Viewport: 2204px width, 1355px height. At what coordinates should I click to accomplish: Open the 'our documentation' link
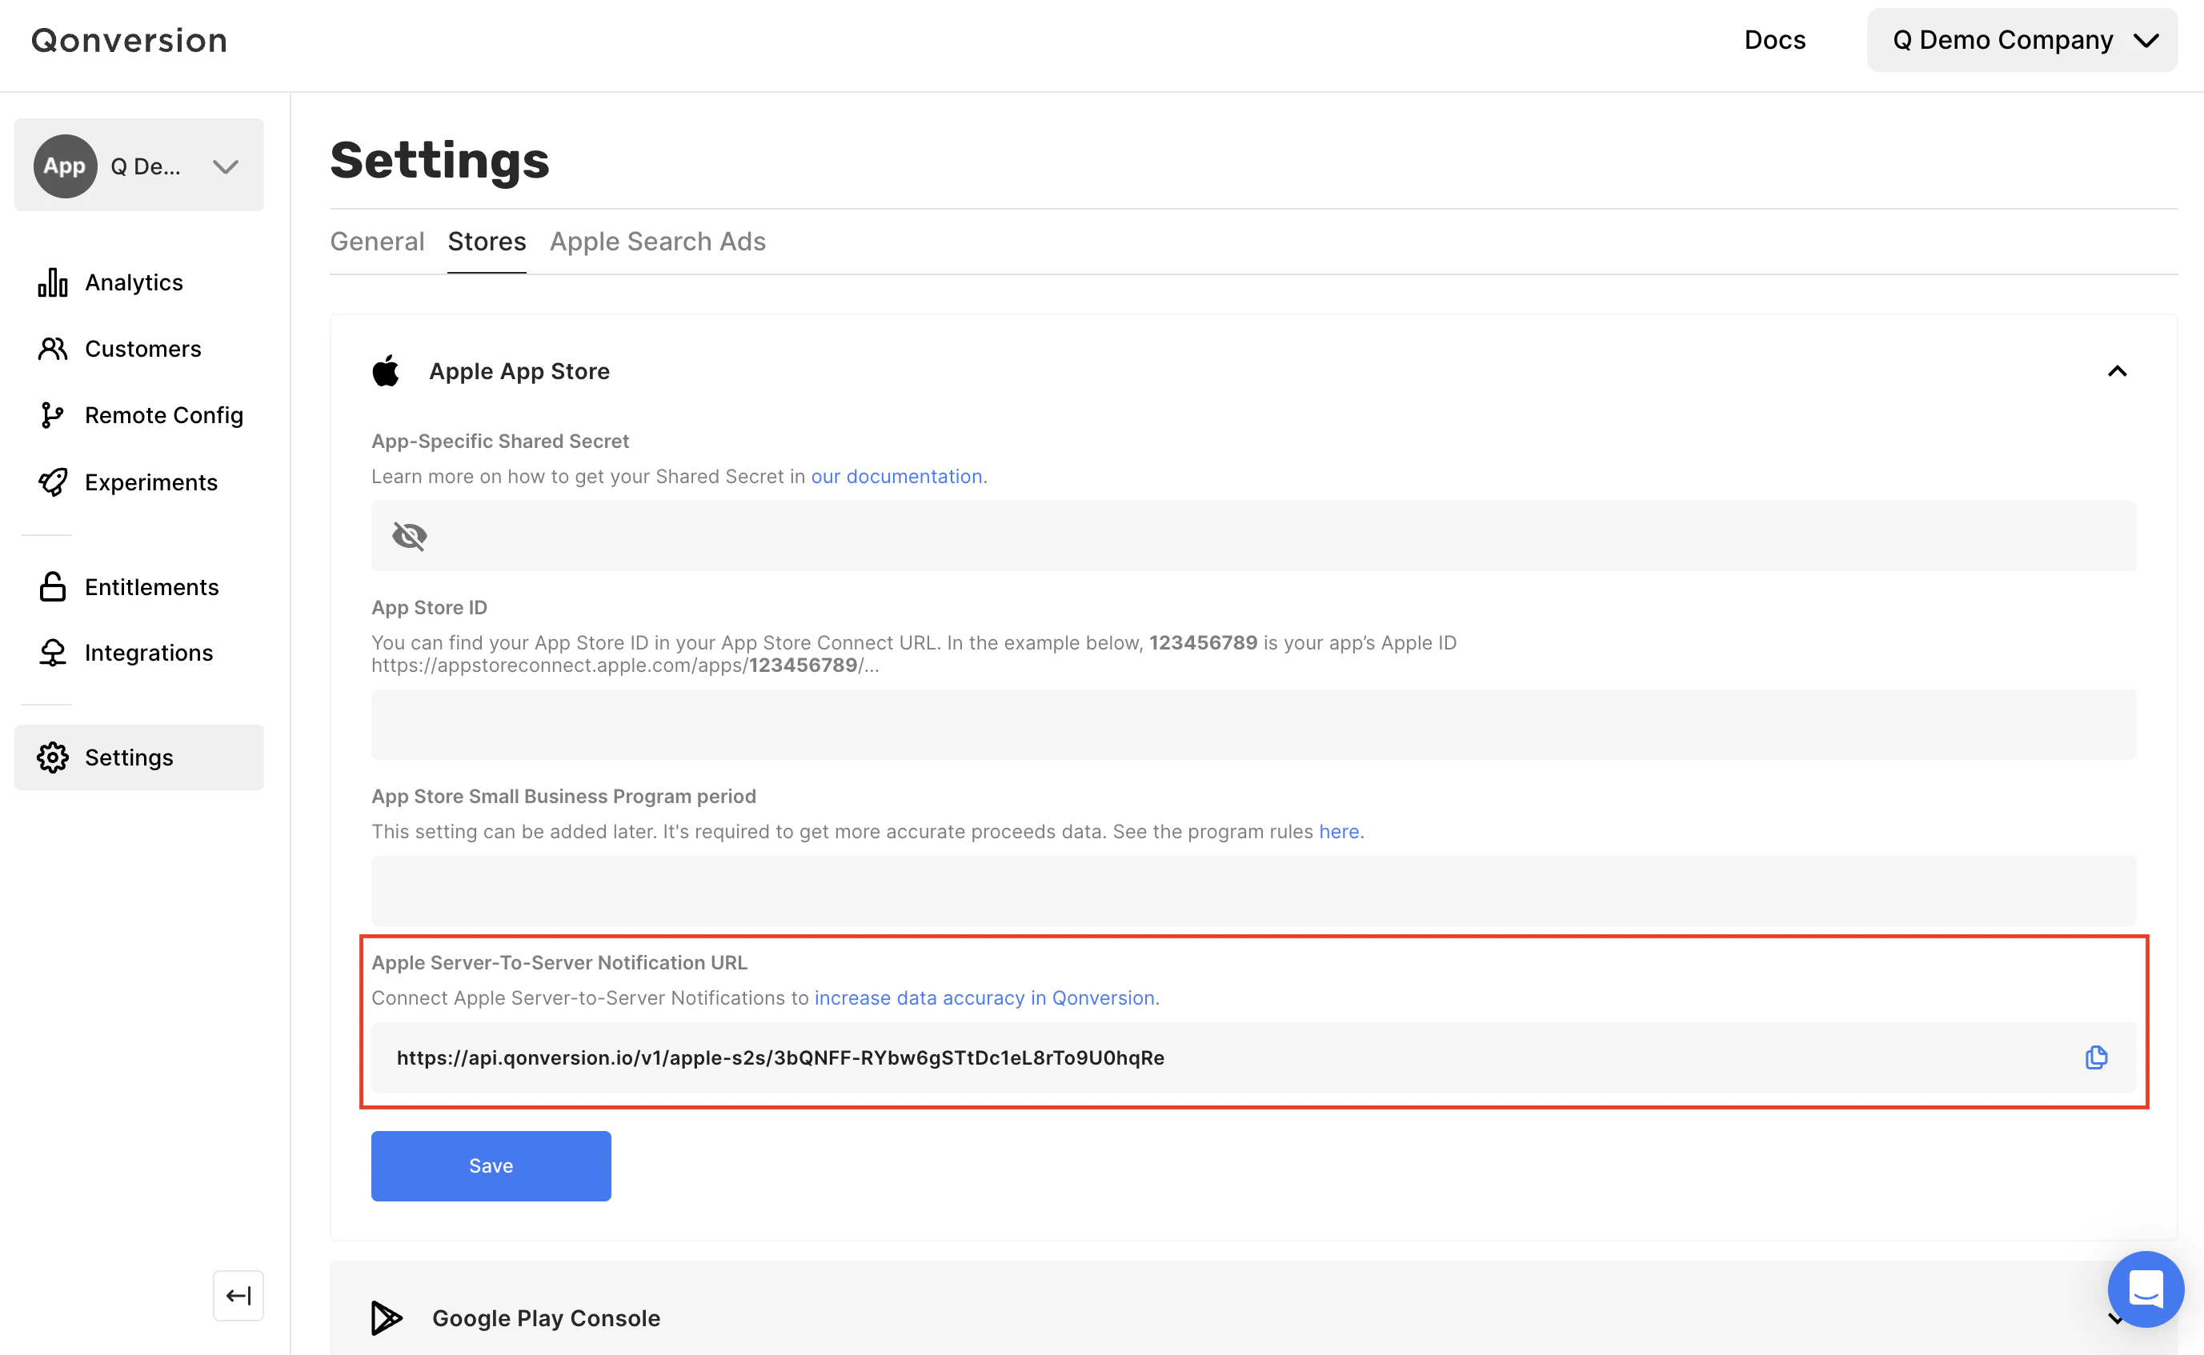(896, 477)
